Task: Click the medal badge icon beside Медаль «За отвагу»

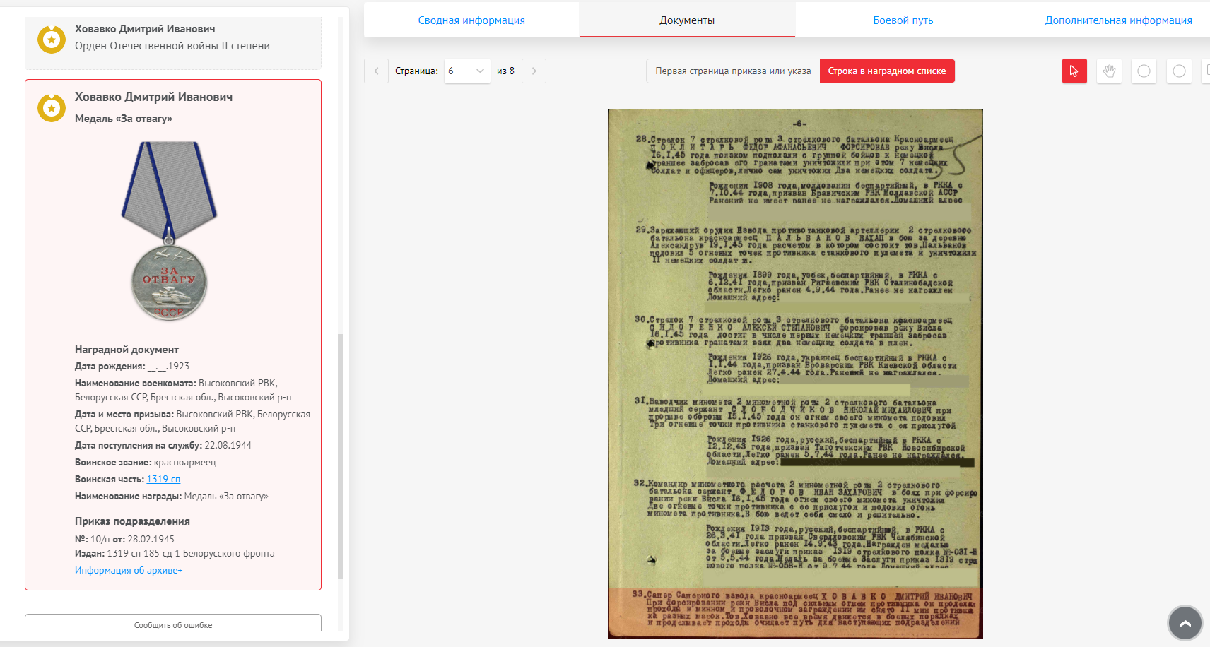Action: click(52, 108)
